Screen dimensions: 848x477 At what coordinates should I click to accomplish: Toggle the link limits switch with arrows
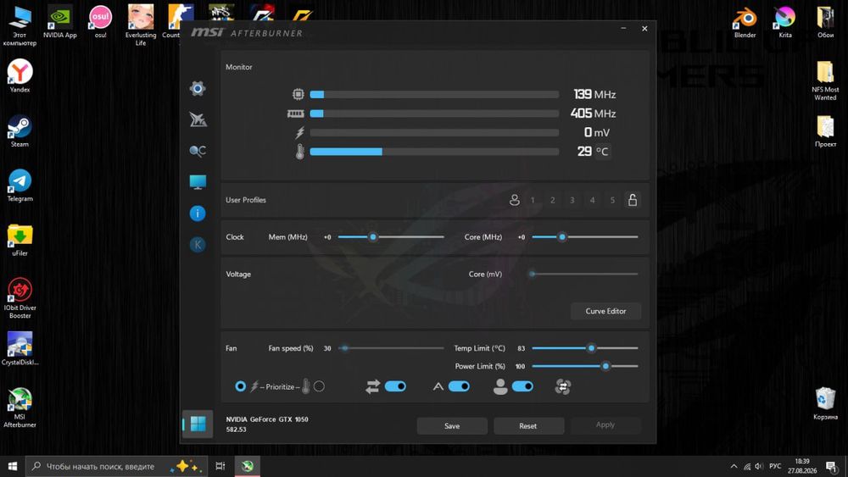coord(395,386)
